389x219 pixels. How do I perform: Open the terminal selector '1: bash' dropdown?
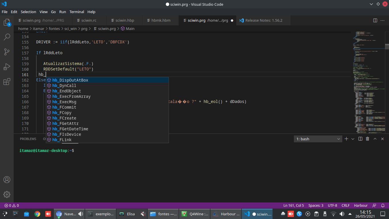(x=318, y=139)
